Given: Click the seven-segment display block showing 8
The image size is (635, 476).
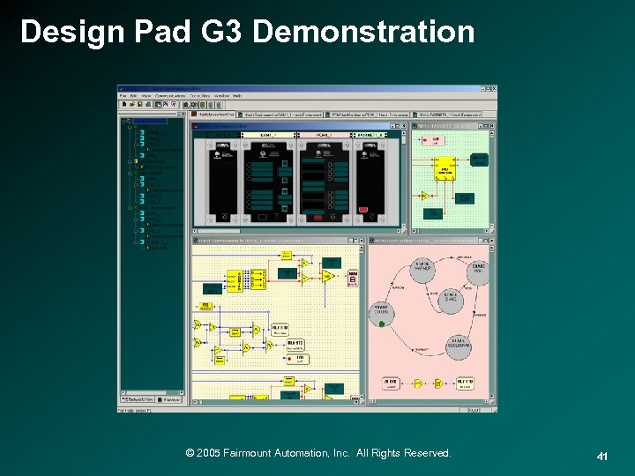Looking at the screenshot, I should coord(353,279).
